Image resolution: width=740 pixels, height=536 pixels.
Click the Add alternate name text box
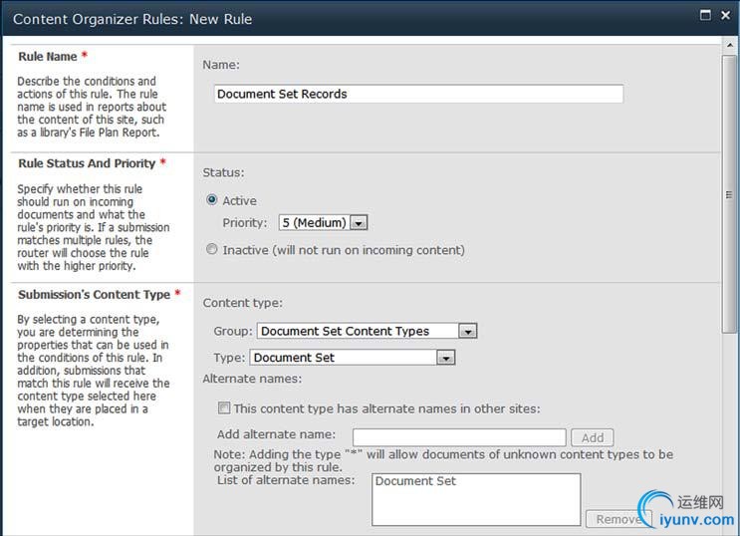[459, 436]
